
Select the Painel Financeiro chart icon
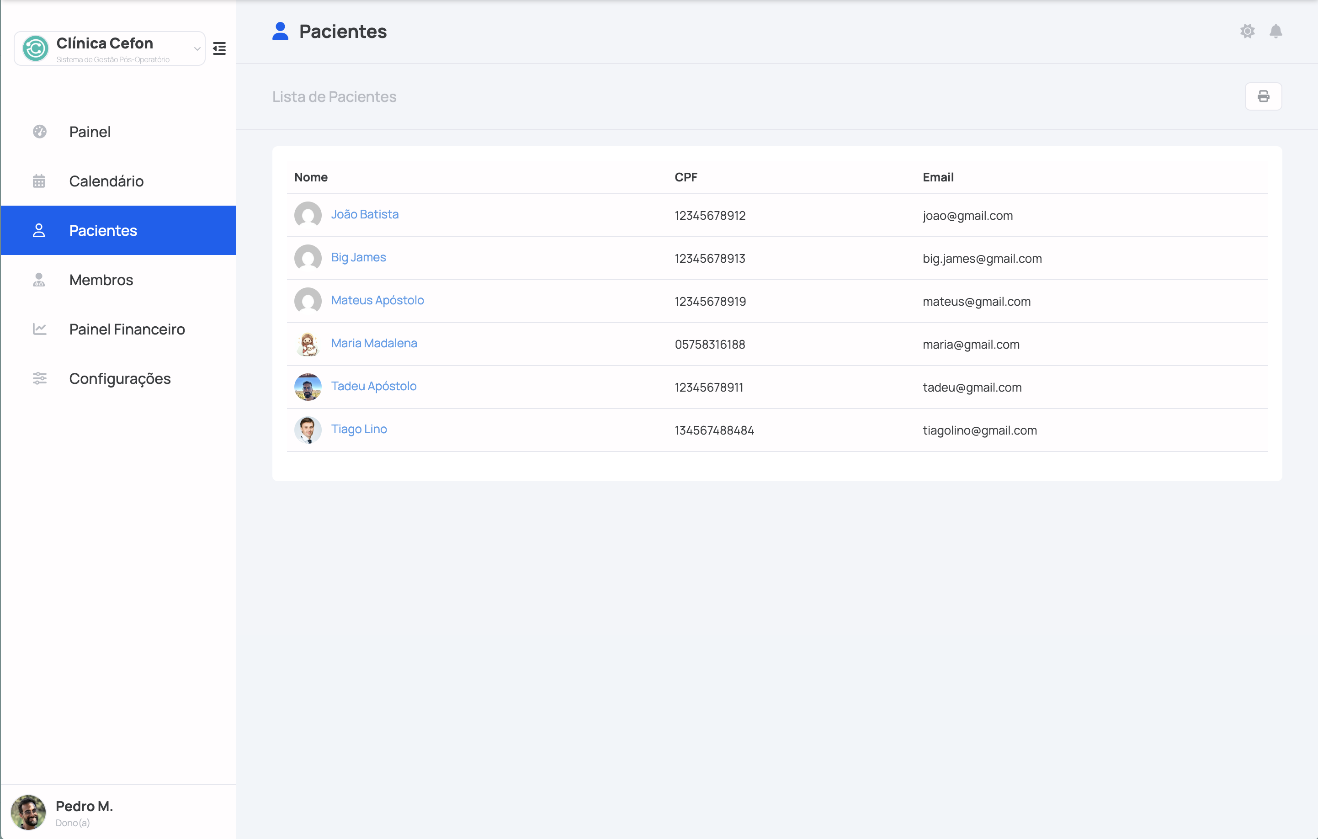(x=39, y=329)
